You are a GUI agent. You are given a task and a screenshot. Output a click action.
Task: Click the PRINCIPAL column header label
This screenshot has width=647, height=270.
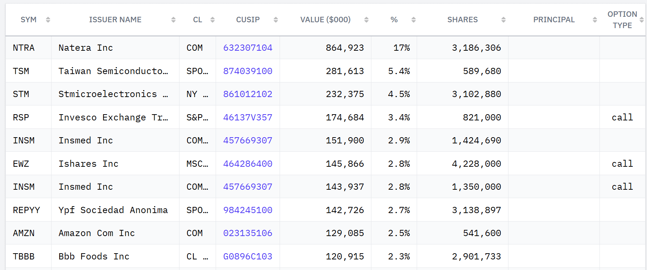coord(554,20)
